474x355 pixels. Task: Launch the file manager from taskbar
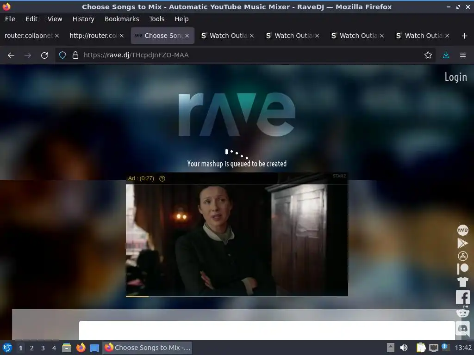click(x=67, y=348)
